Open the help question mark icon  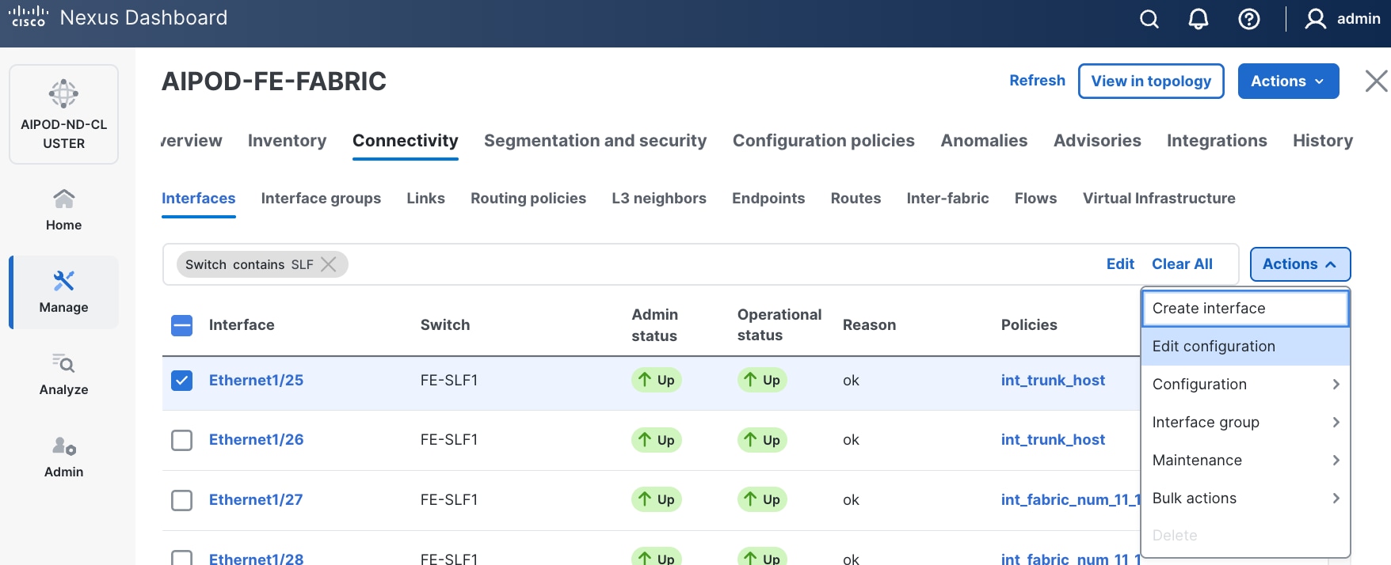coord(1248,19)
